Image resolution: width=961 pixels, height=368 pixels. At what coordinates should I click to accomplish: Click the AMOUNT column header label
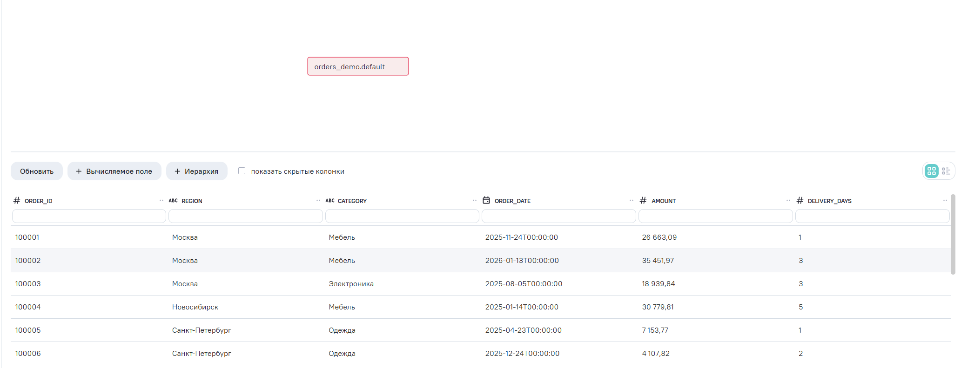point(664,201)
